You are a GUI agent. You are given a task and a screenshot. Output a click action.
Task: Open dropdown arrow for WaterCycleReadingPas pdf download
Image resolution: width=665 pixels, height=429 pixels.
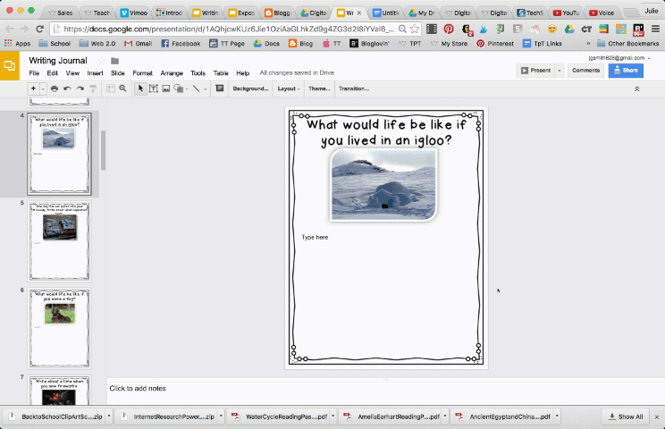tap(332, 416)
